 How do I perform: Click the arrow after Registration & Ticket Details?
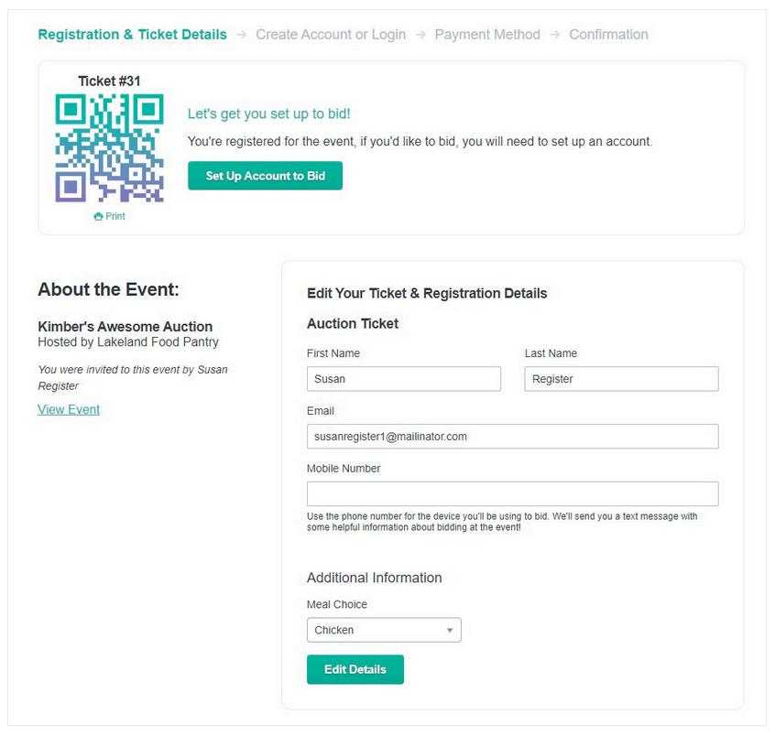tap(241, 35)
